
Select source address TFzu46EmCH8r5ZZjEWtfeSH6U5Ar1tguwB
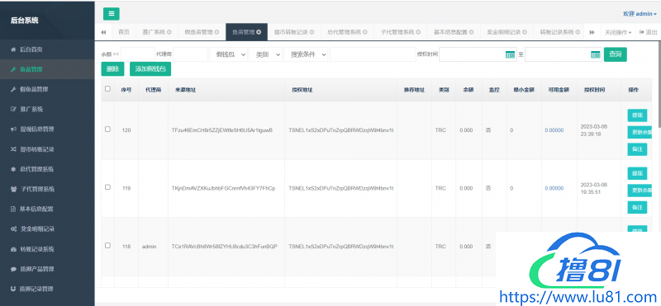coord(222,130)
